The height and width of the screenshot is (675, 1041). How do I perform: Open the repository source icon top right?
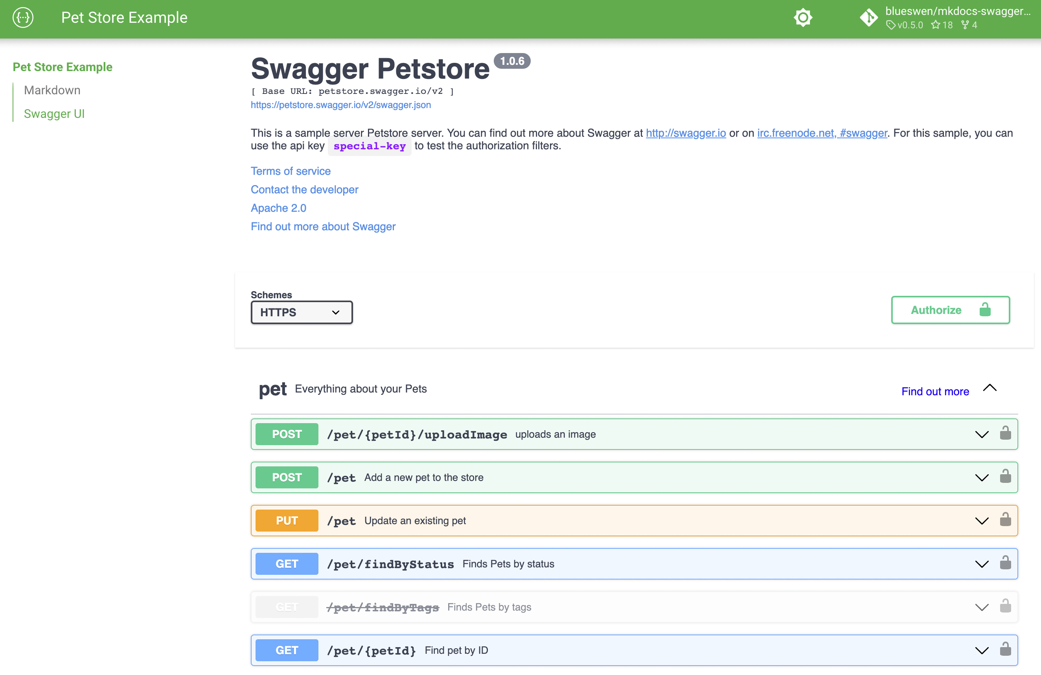869,18
